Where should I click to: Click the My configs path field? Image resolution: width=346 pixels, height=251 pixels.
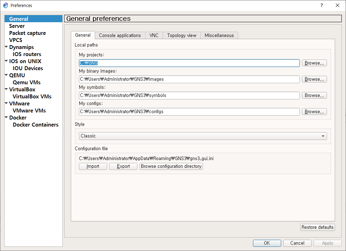189,112
